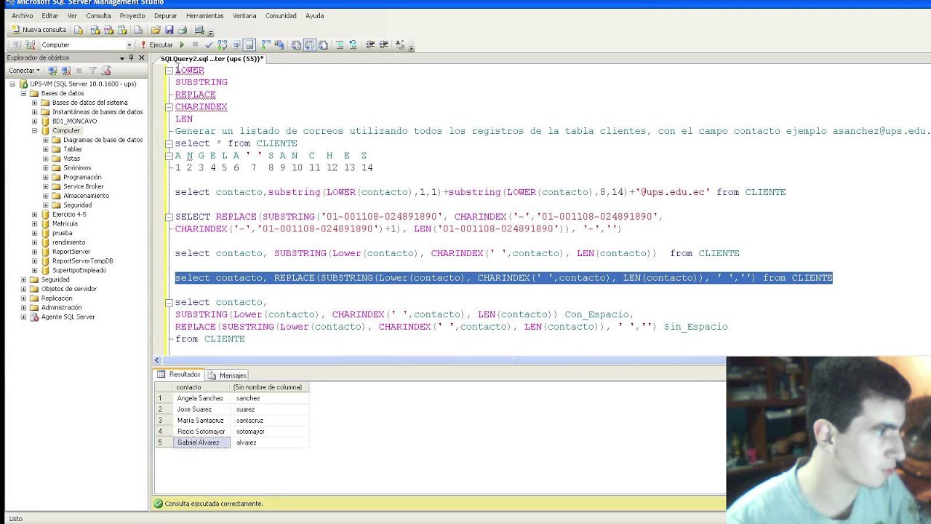
Task: Click the left arrow of the editor horizontal scrollbar
Action: [157, 360]
